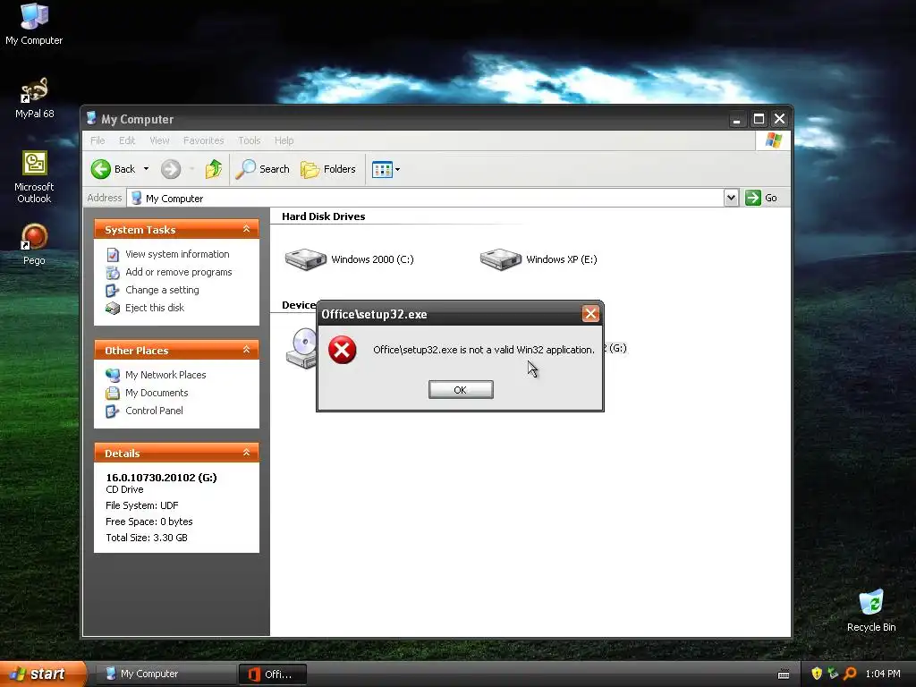This screenshot has height=687, width=916.
Task: Click the 16.0.10730.20102 (G:) details title
Action: pyautogui.click(x=161, y=478)
